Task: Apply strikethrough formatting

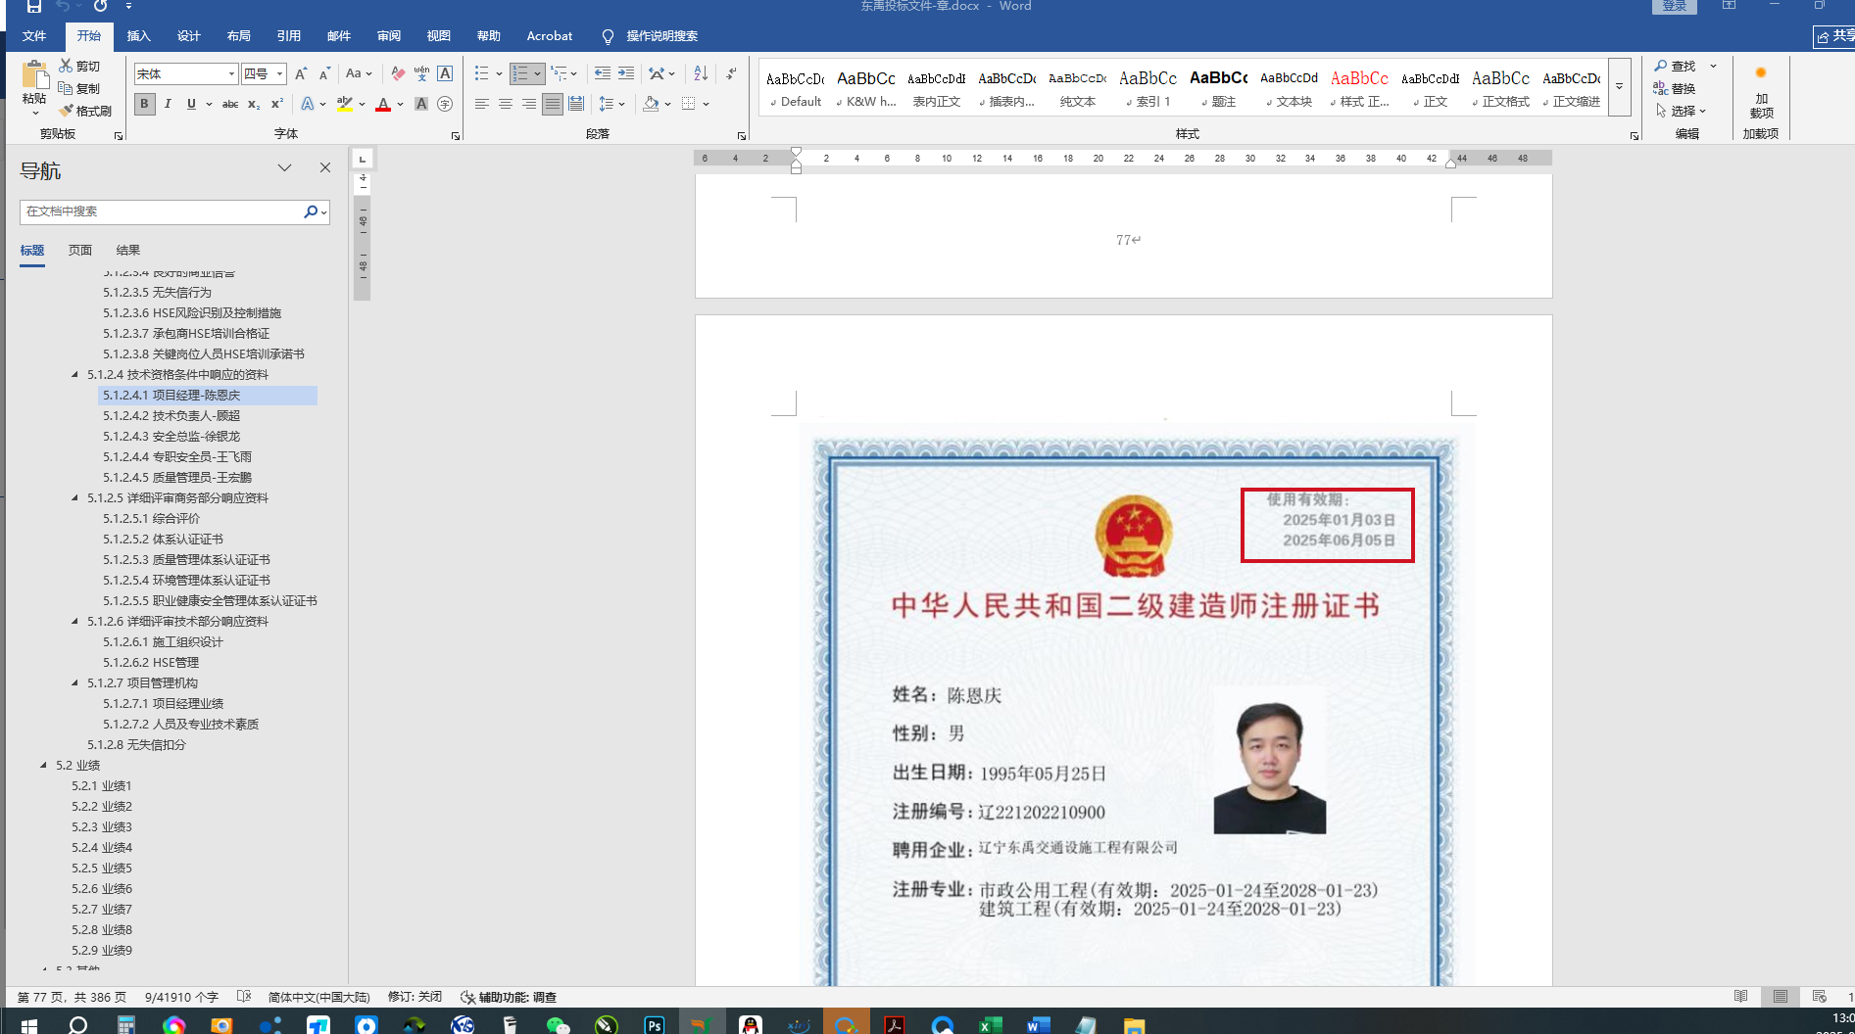Action: point(230,104)
